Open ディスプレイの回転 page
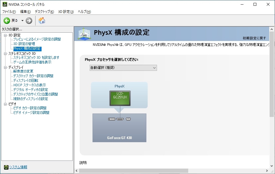 (x=26, y=81)
